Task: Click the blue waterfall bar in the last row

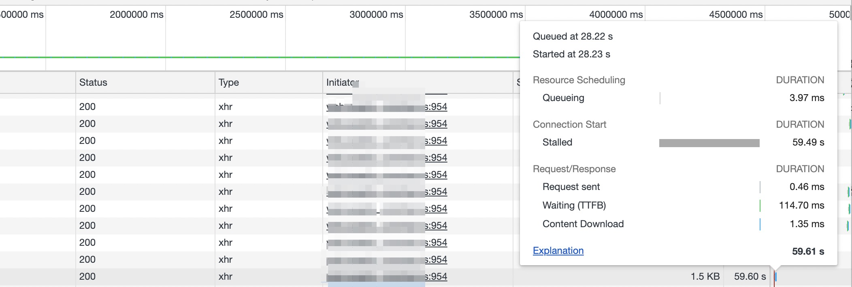Action: point(775,277)
